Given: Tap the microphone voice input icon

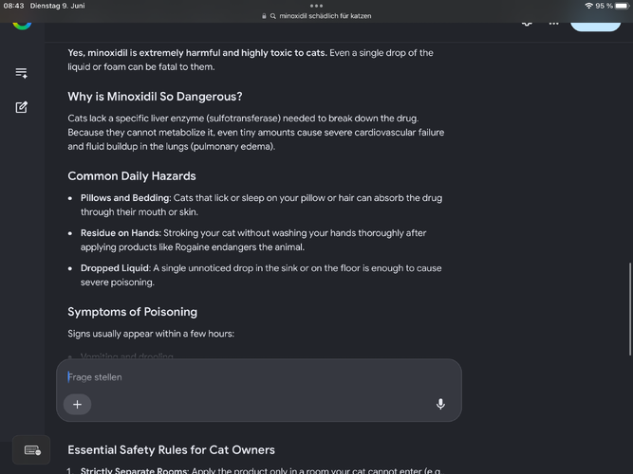Looking at the screenshot, I should pos(440,404).
